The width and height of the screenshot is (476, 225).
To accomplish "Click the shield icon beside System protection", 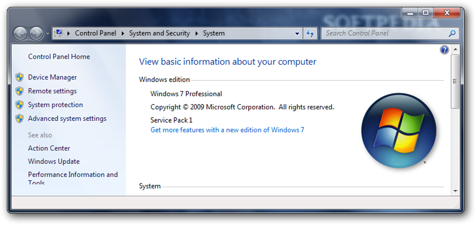I will coord(20,105).
